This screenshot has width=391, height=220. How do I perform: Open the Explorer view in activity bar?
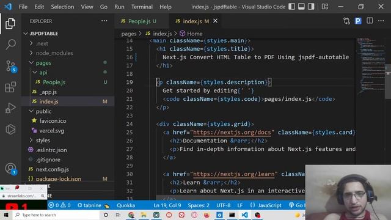pyautogui.click(x=10, y=23)
